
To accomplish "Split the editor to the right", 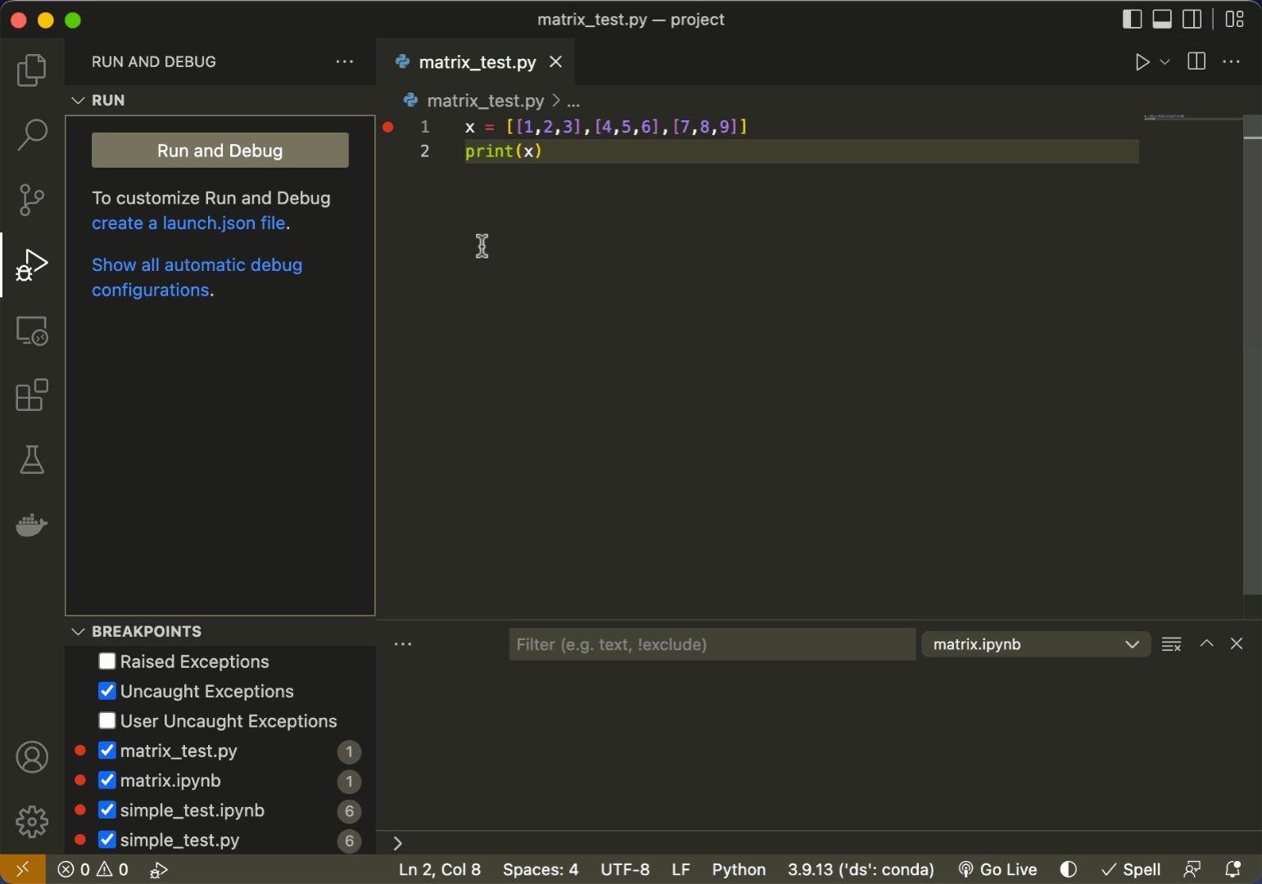I will 1196,61.
